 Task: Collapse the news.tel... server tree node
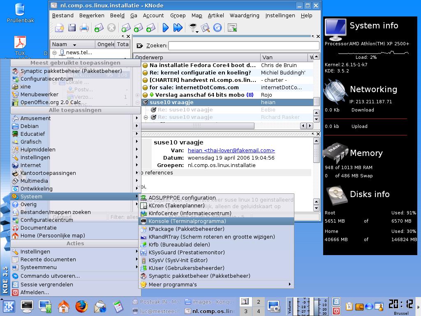click(55, 53)
